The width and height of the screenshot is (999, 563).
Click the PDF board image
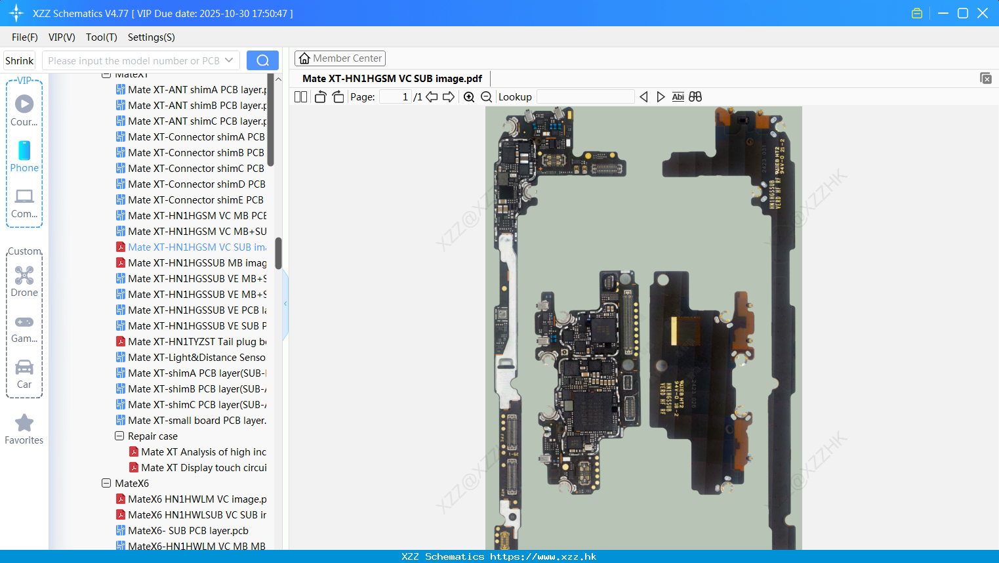[643, 328]
